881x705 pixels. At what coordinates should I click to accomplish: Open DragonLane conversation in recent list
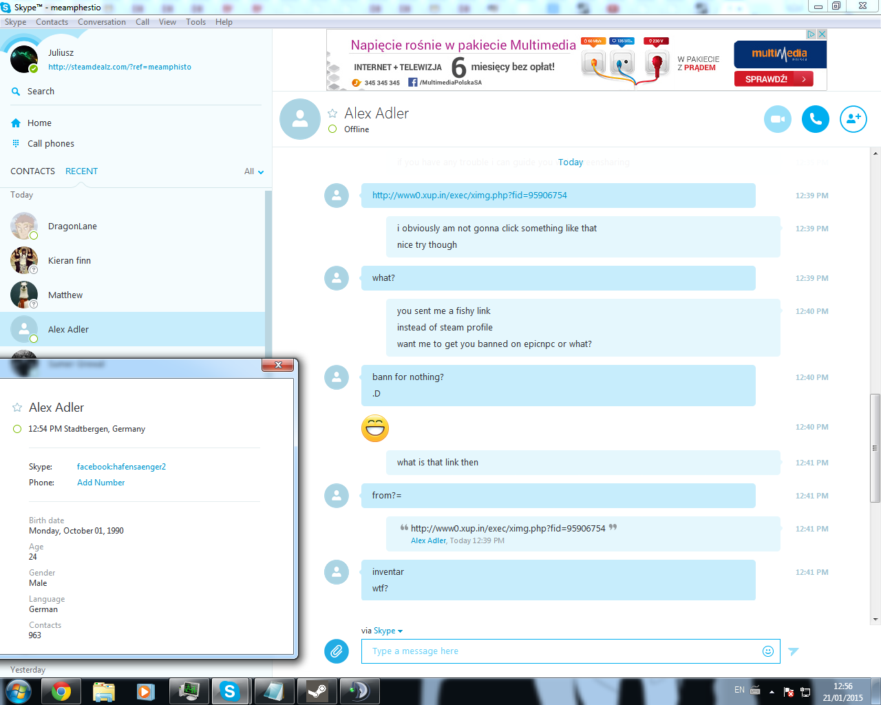tap(132, 226)
